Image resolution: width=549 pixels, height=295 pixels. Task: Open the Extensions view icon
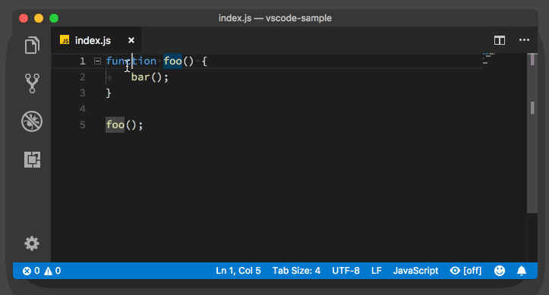pyautogui.click(x=32, y=159)
